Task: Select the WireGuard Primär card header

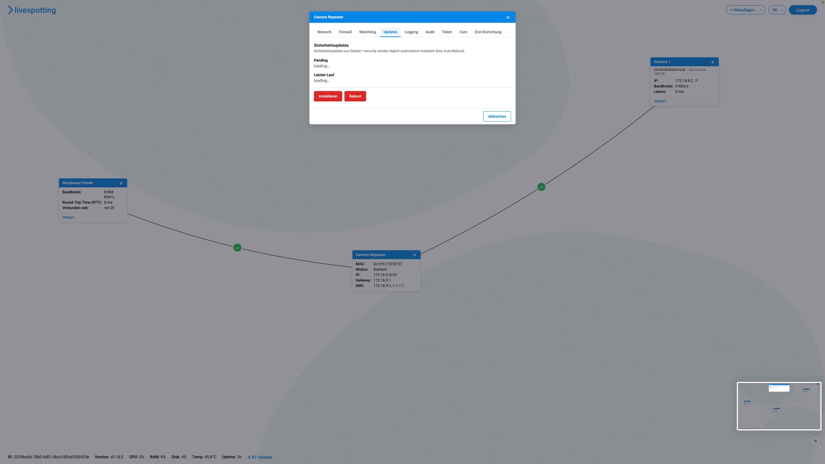Action: (x=93, y=183)
